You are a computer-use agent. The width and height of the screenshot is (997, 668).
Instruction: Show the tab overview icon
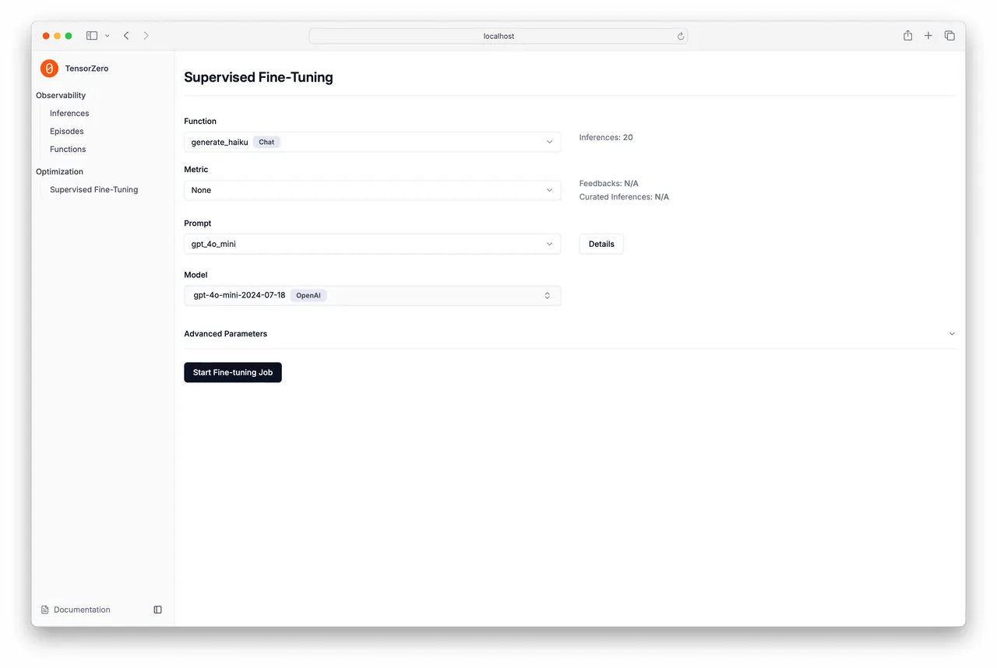click(949, 36)
